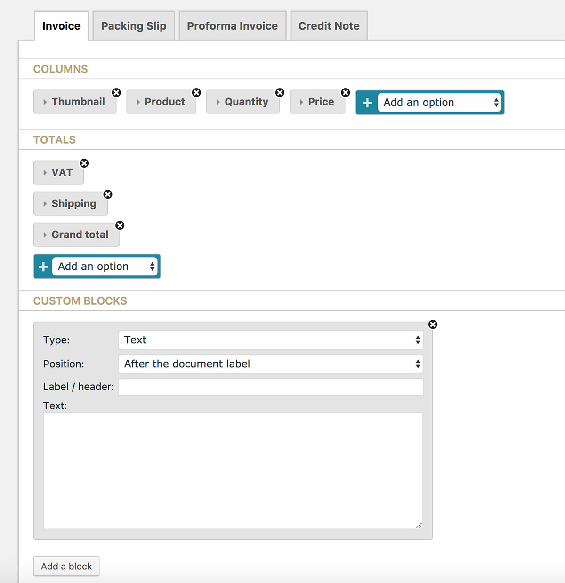This screenshot has height=583, width=565.
Task: Click inside the Text textarea
Action: 233,470
